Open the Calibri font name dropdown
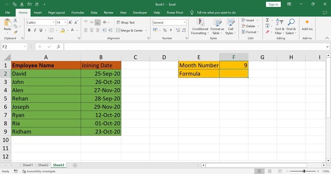The height and width of the screenshot is (174, 331). click(x=54, y=22)
